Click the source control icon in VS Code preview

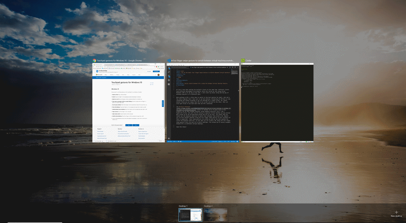coord(169,76)
